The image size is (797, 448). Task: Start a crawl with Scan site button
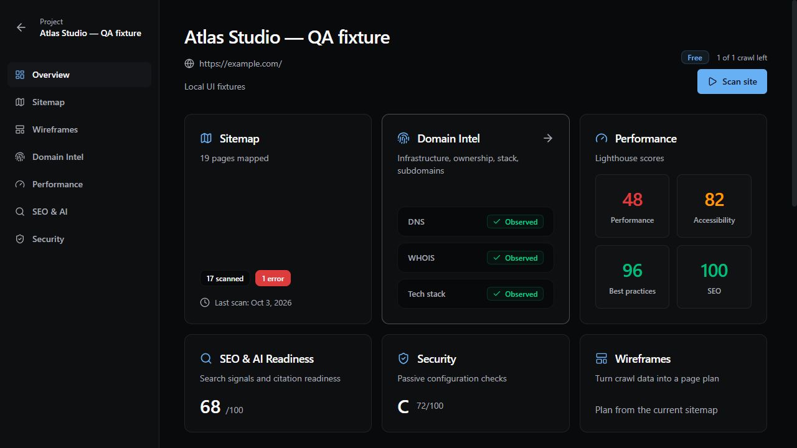(732, 82)
